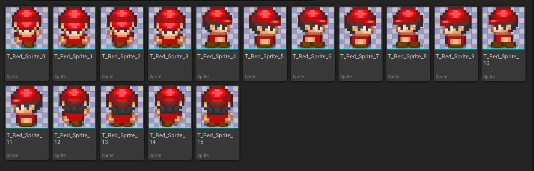Viewport: 534px width, 171px height.
Task: Select the T_Red_Sprite_0 thumbnail
Action: (27, 28)
